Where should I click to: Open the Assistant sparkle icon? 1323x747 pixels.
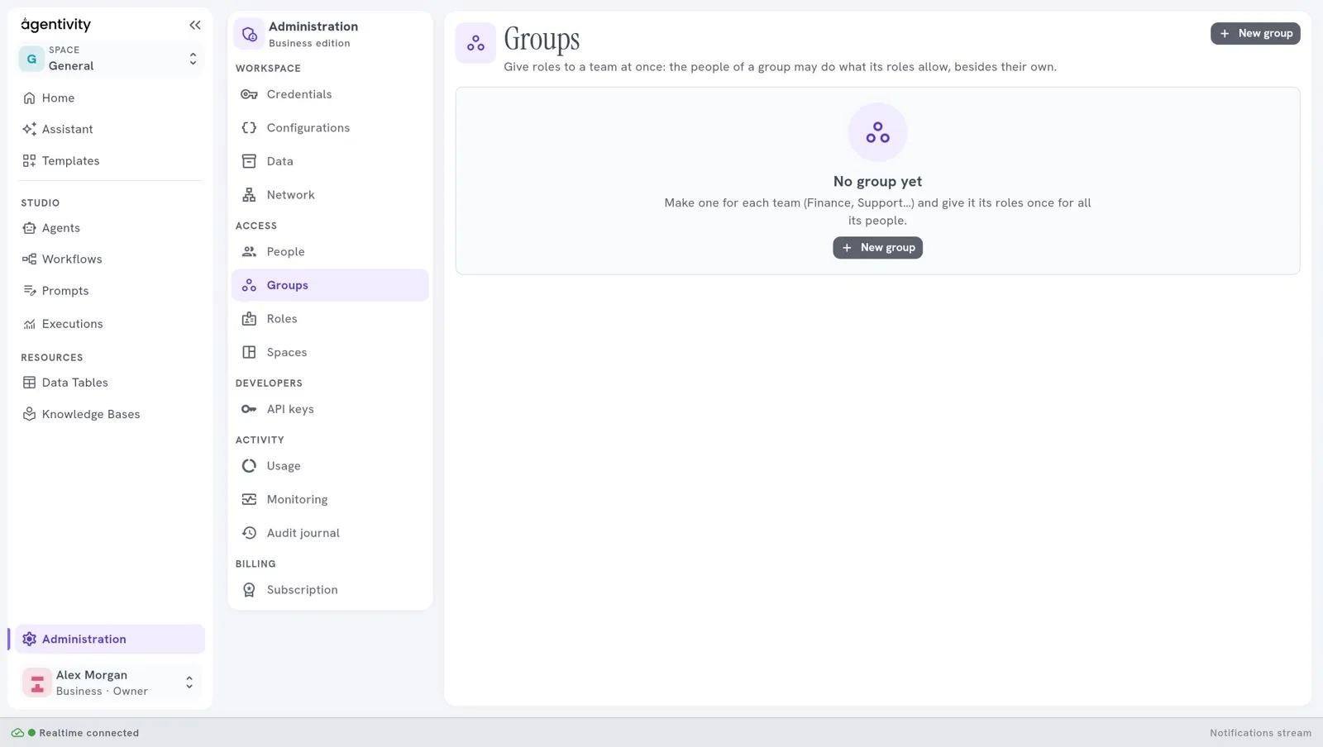coord(29,129)
